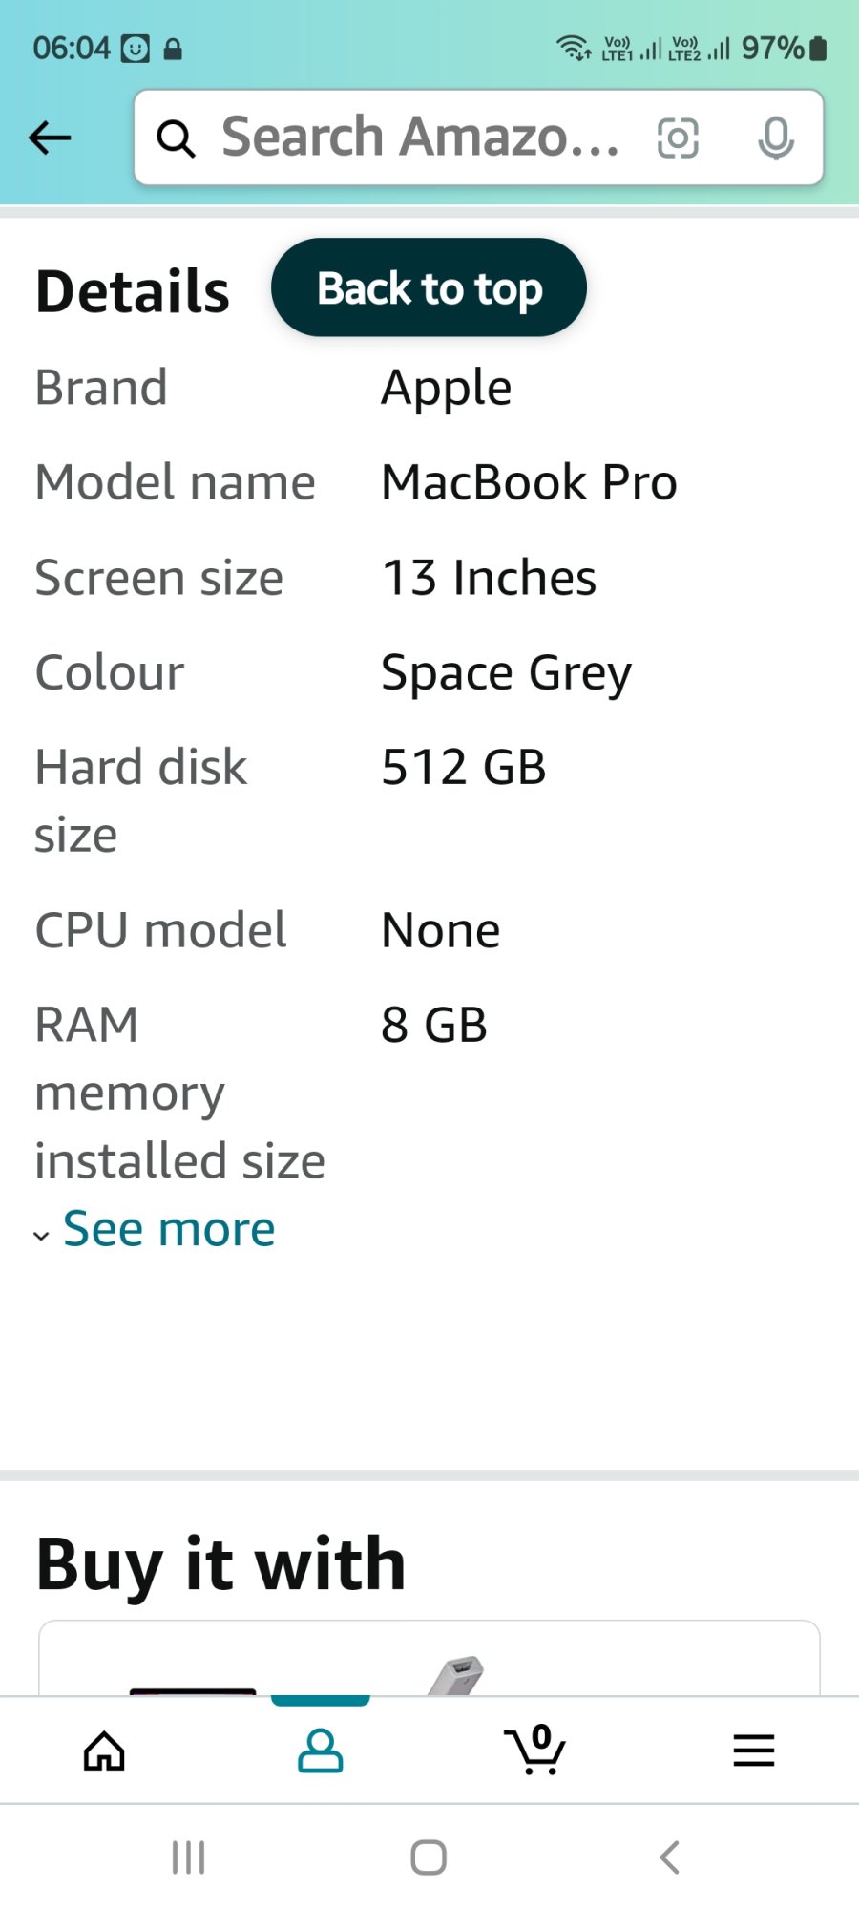Tap the microphone voice search icon
The height and width of the screenshot is (1910, 859).
tap(775, 138)
